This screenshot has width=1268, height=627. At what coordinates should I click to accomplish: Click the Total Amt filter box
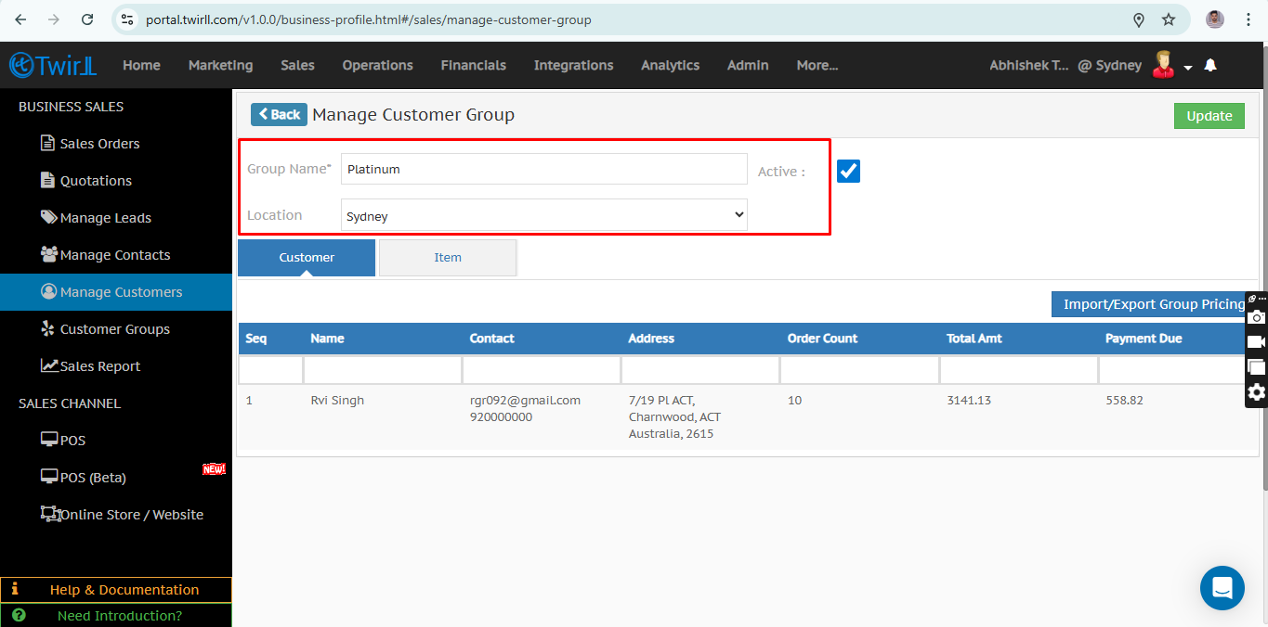(1019, 370)
